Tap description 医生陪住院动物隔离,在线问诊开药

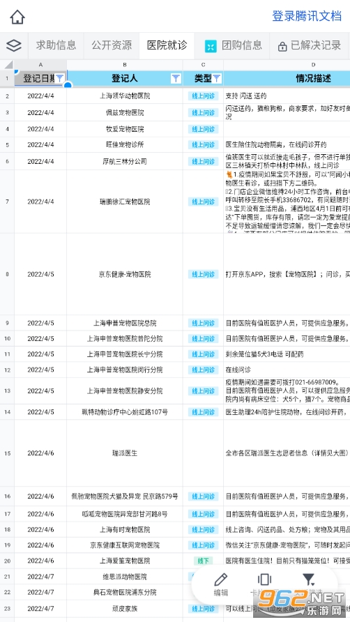click(276, 145)
